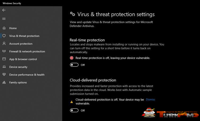
Task: Click the Device security laptop icon
Action: [x=4, y=67]
